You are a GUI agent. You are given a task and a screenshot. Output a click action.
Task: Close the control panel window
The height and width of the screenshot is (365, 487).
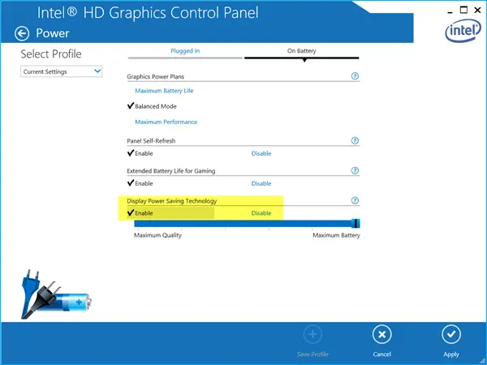coord(477,11)
